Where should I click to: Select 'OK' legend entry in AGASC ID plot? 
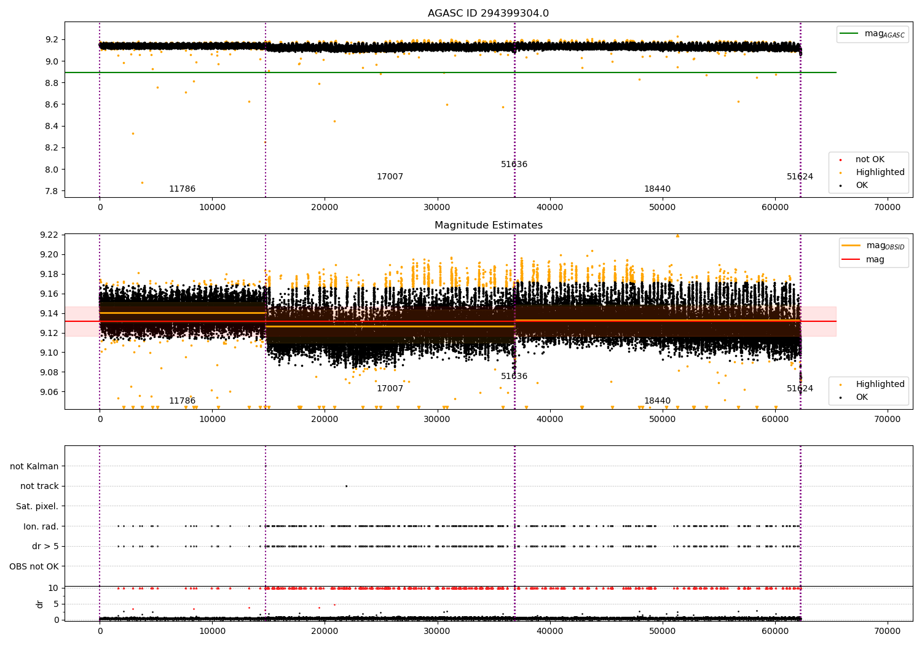click(862, 186)
